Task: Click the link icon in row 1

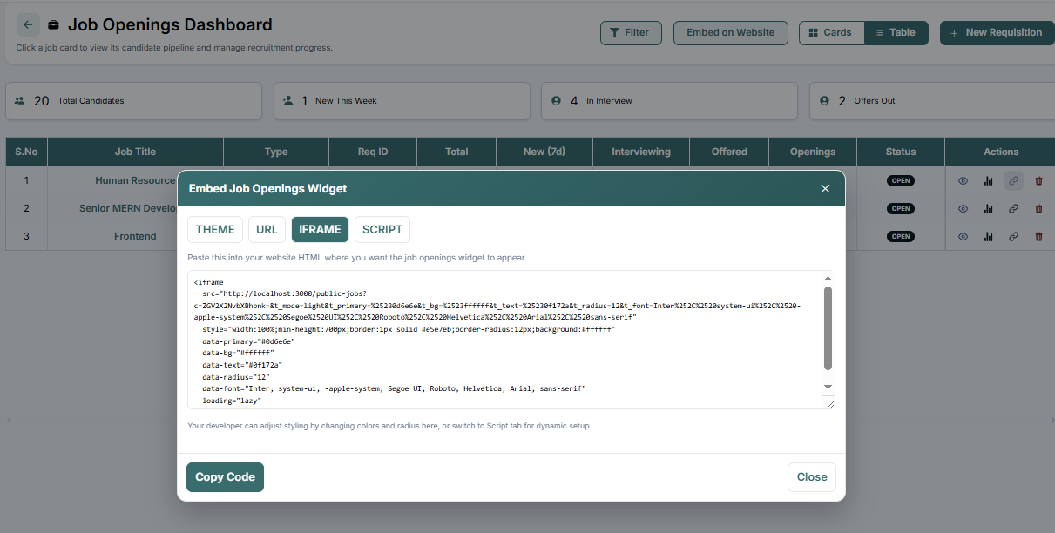Action: 1013,181
